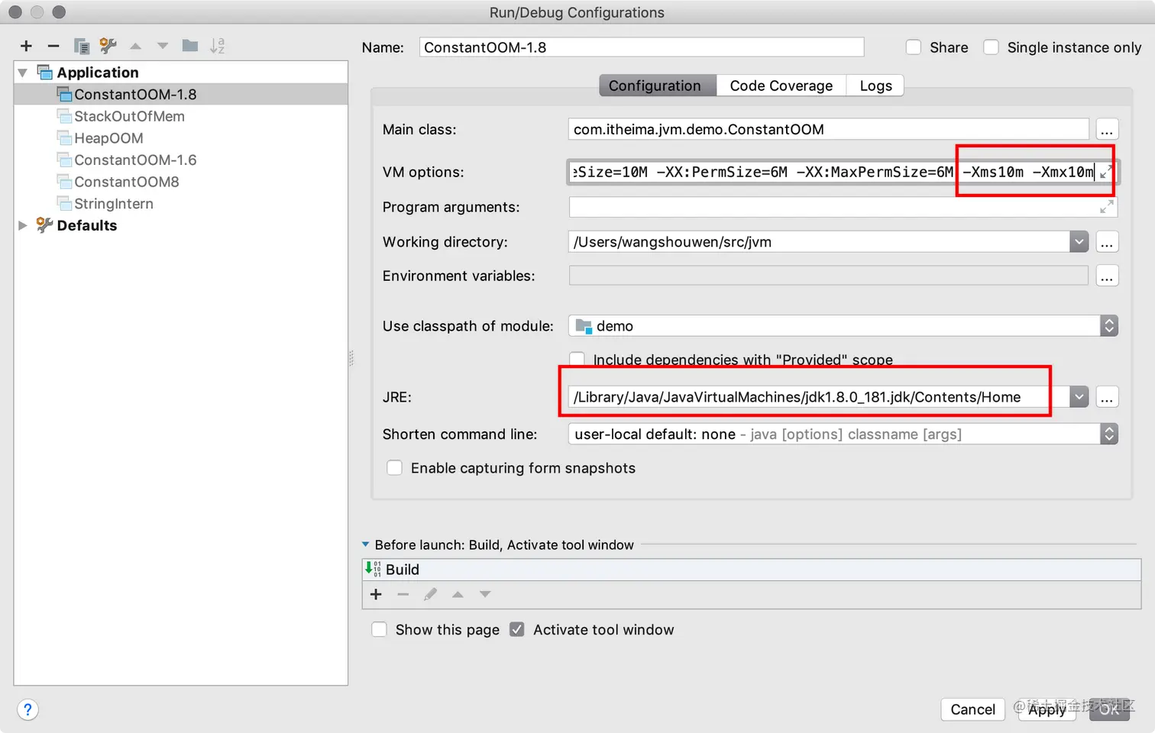Edit environment variables via ellipsis button

1107,276
